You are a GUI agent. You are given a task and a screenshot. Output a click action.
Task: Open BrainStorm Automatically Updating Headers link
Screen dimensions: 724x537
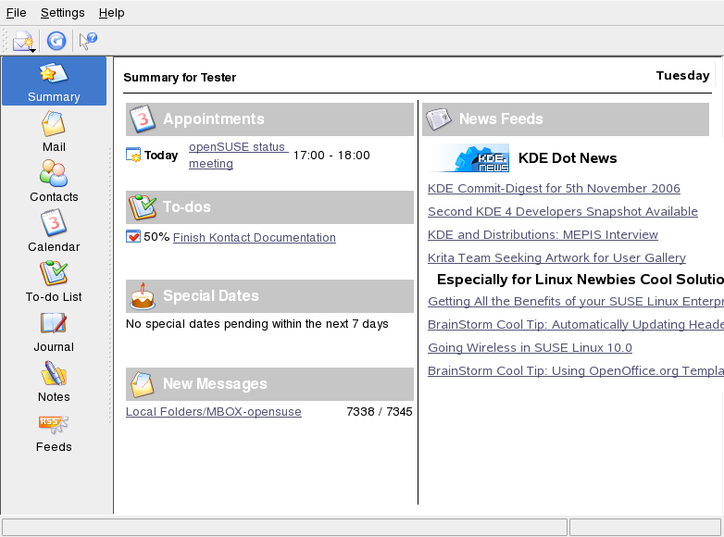[x=576, y=325]
